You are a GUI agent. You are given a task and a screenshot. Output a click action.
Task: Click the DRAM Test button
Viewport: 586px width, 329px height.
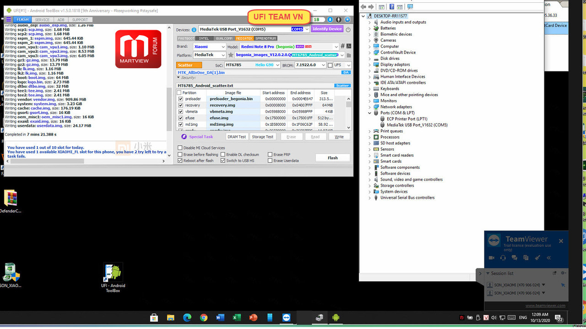pyautogui.click(x=237, y=137)
